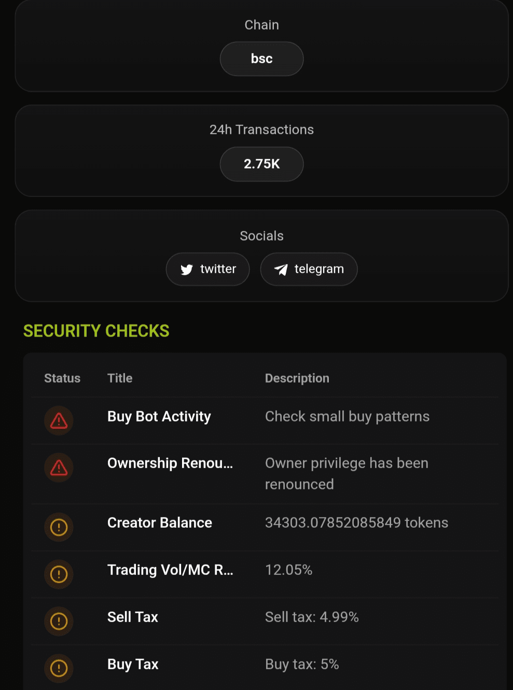
Task: Click the Ownership Renounced red warning icon
Action: [59, 468]
